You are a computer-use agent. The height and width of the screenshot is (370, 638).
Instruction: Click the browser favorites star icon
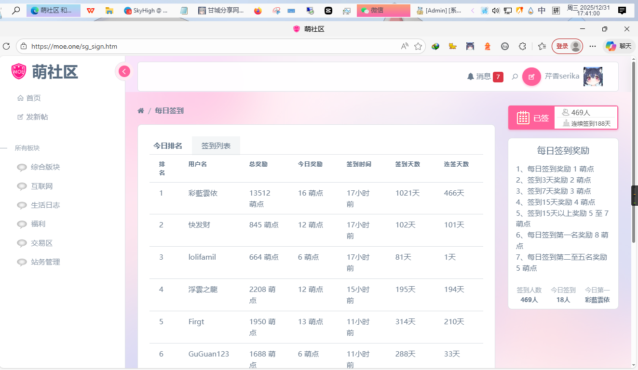418,46
